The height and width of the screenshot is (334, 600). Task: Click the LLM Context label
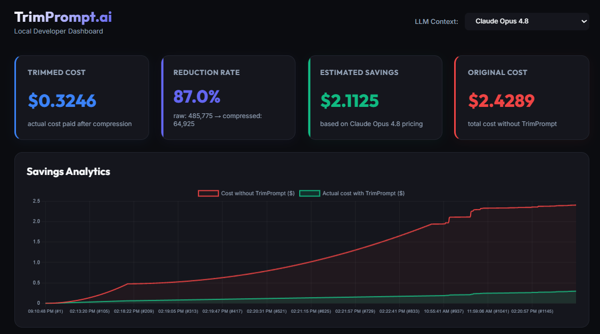[x=436, y=22]
